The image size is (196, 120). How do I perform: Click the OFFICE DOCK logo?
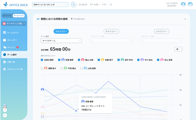coord(15,5)
